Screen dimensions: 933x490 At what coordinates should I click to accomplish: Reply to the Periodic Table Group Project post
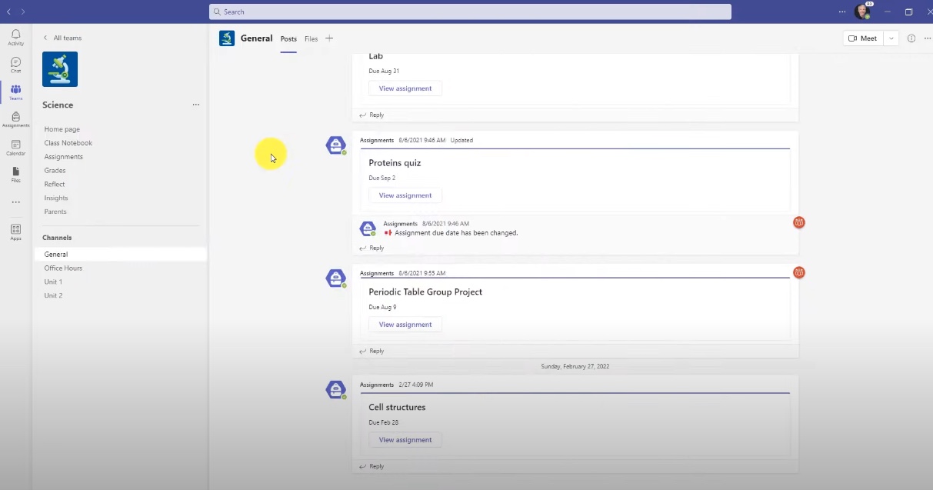pyautogui.click(x=372, y=351)
